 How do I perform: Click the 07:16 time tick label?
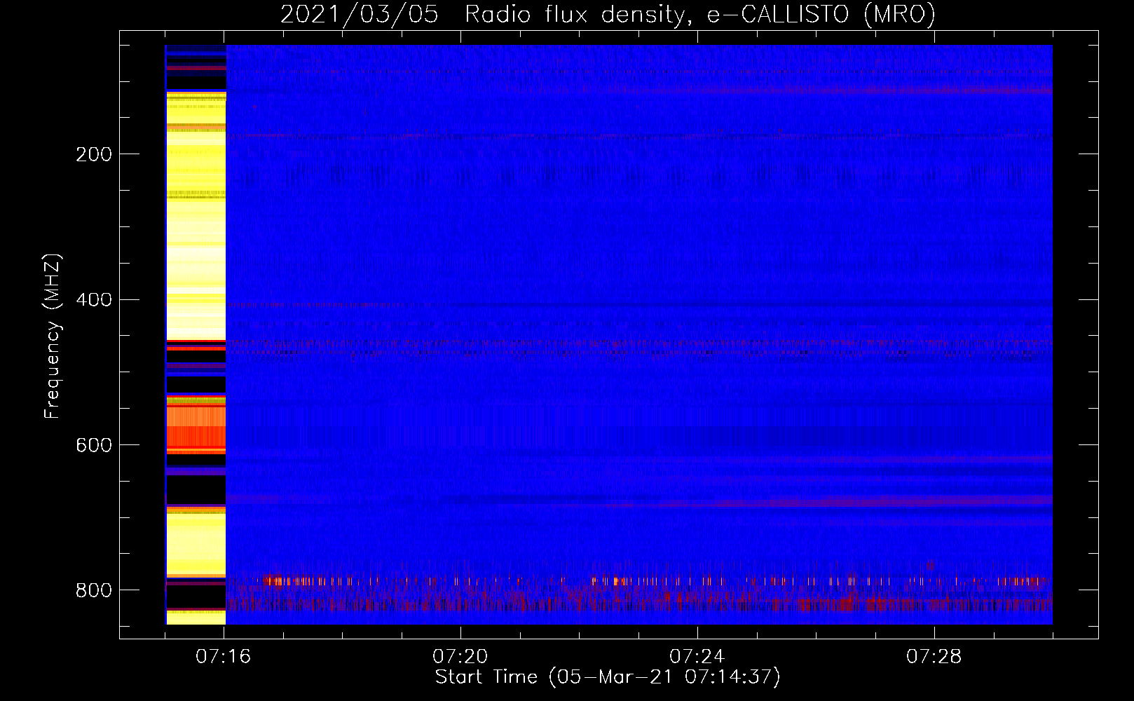click(224, 657)
